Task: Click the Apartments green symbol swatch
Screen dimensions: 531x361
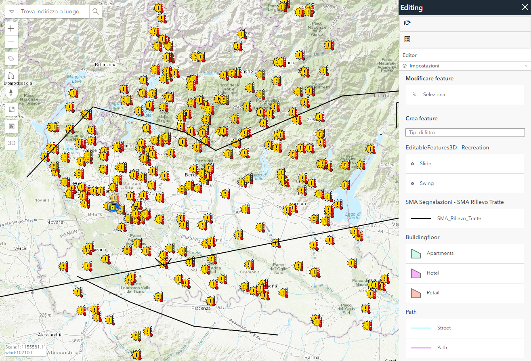Action: (416, 254)
